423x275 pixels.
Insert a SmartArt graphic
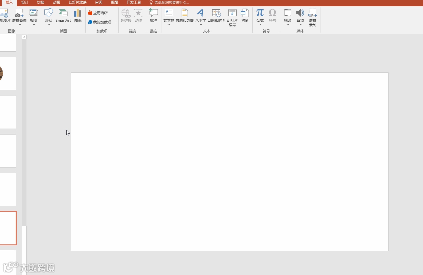(63, 16)
